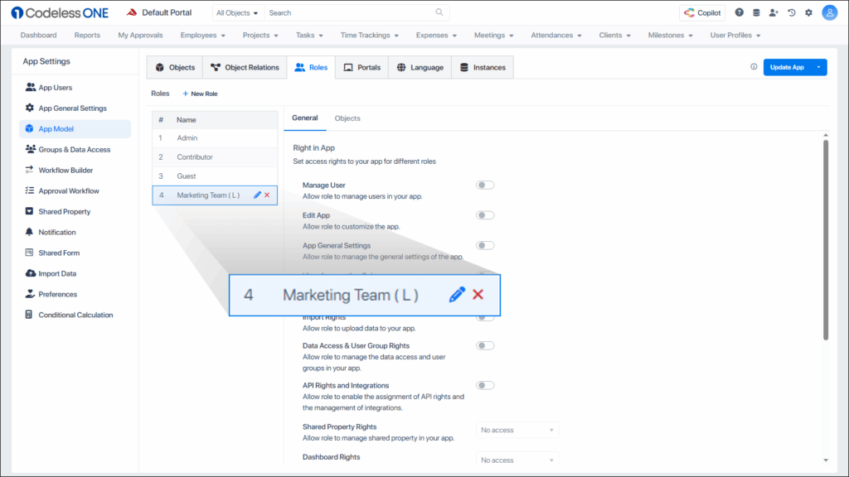Select the Guest role row
The height and width of the screenshot is (477, 849).
(x=215, y=176)
